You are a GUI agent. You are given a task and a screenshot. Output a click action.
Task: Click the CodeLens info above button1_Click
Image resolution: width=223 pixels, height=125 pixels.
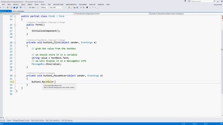tap(46, 40)
